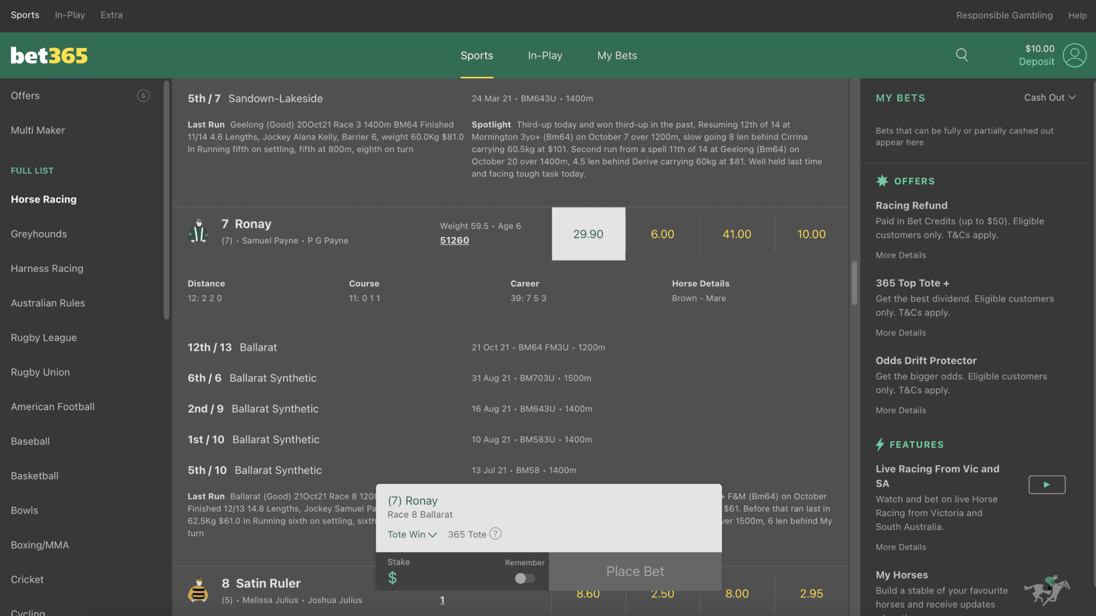The width and height of the screenshot is (1096, 616).
Task: Play the Live Racing video icon
Action: pos(1047,484)
